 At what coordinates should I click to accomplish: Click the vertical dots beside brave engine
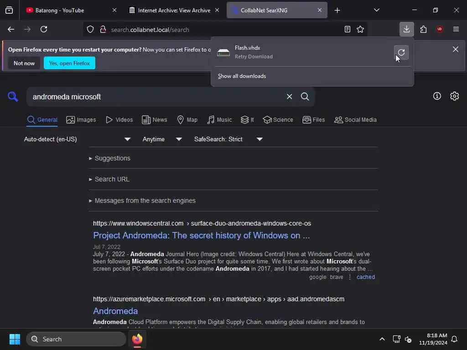tap(350, 277)
